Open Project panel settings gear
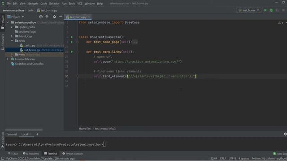 [x=55, y=17]
